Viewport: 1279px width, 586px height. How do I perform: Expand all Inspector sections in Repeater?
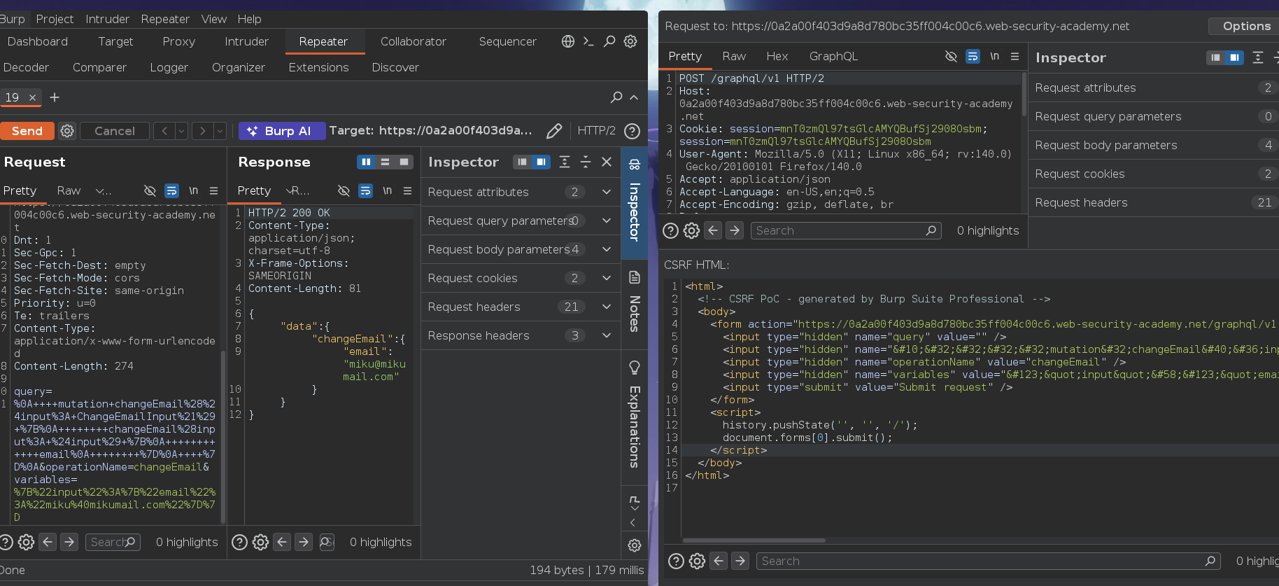click(565, 162)
